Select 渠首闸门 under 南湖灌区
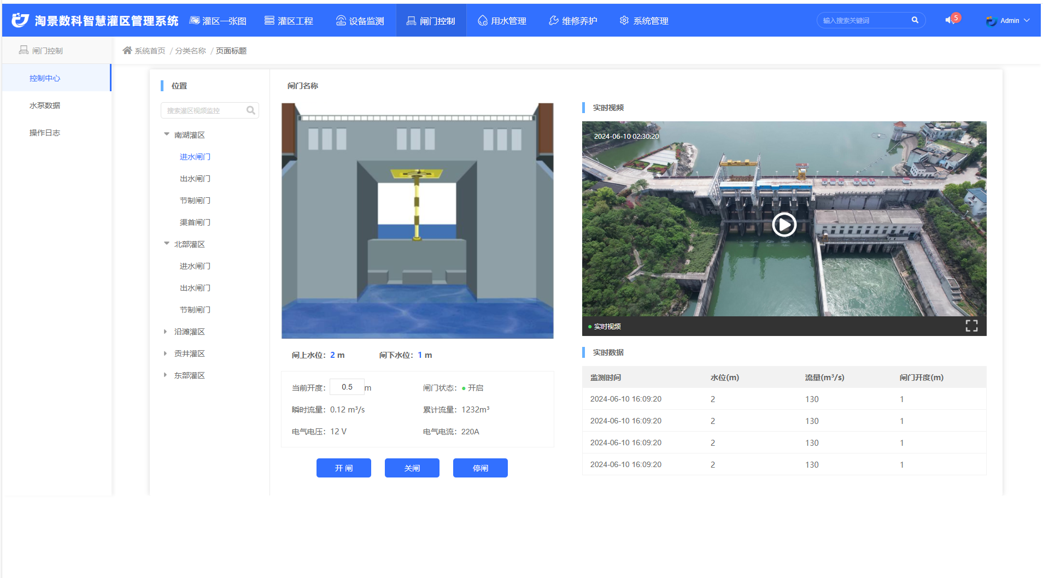 point(195,222)
